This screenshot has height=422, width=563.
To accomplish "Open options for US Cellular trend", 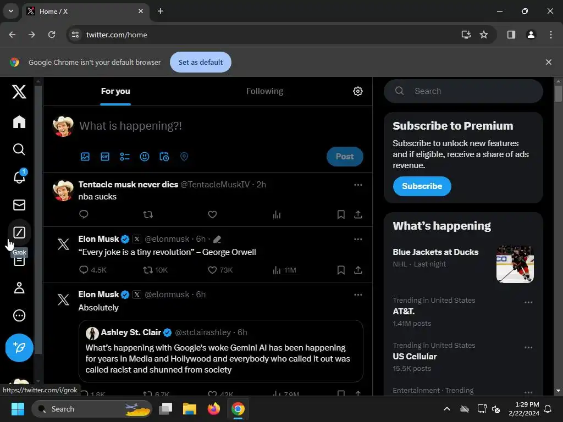I will coord(528,347).
